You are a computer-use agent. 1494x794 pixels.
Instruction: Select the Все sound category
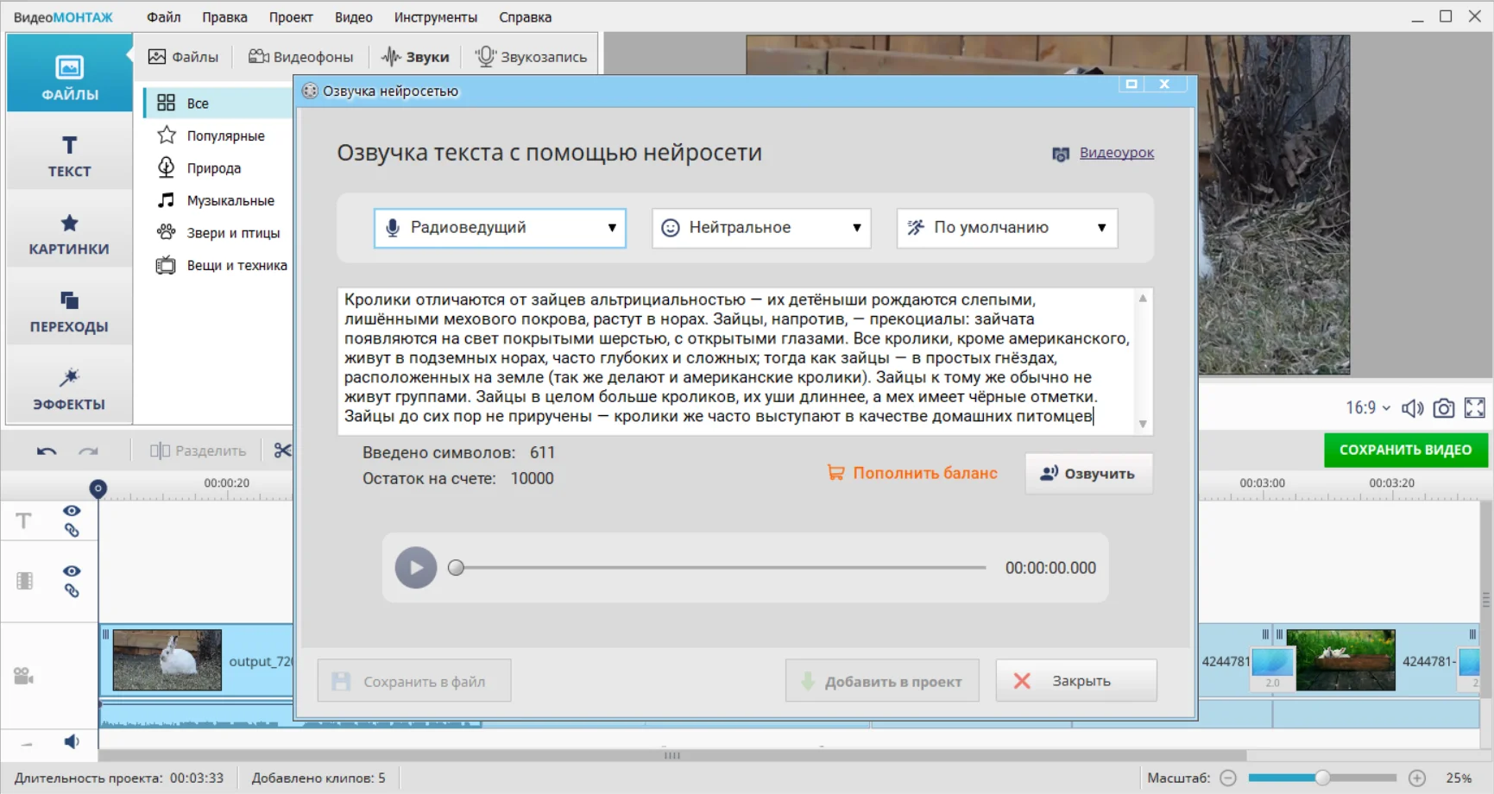click(x=218, y=104)
